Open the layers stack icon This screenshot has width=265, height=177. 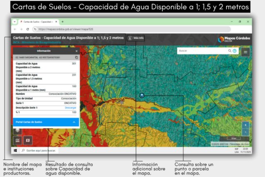18,130
